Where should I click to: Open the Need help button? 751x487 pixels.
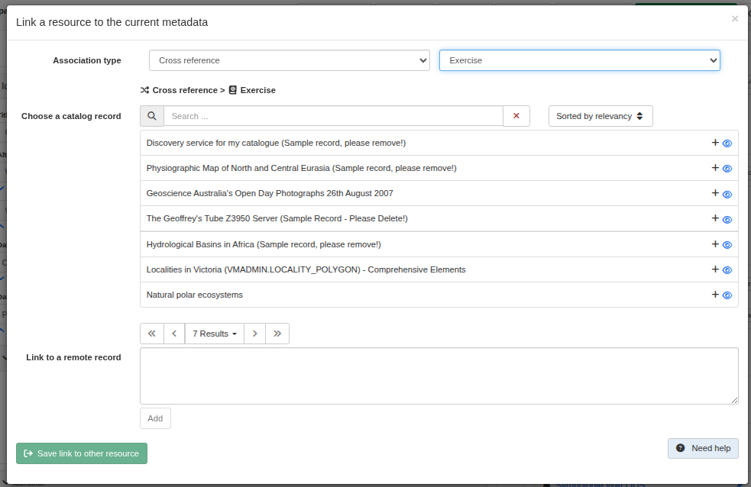pos(703,448)
